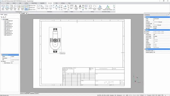Click Add/Delete Scales icon
Image resolution: width=170 pixels, height=96 pixels.
click(100, 7)
